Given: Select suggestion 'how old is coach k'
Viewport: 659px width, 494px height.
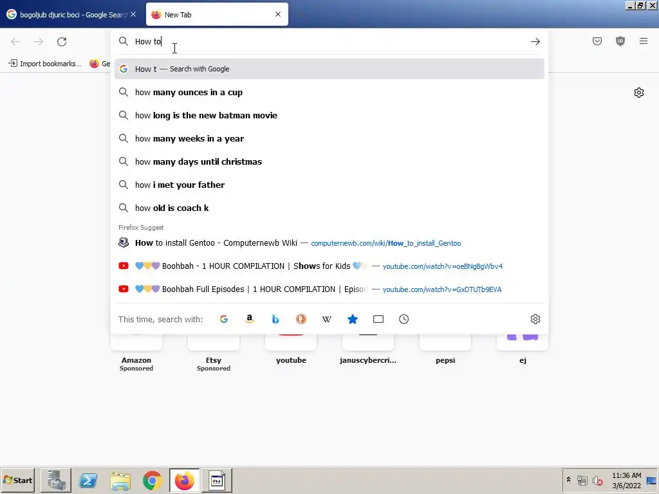Looking at the screenshot, I should 329,208.
